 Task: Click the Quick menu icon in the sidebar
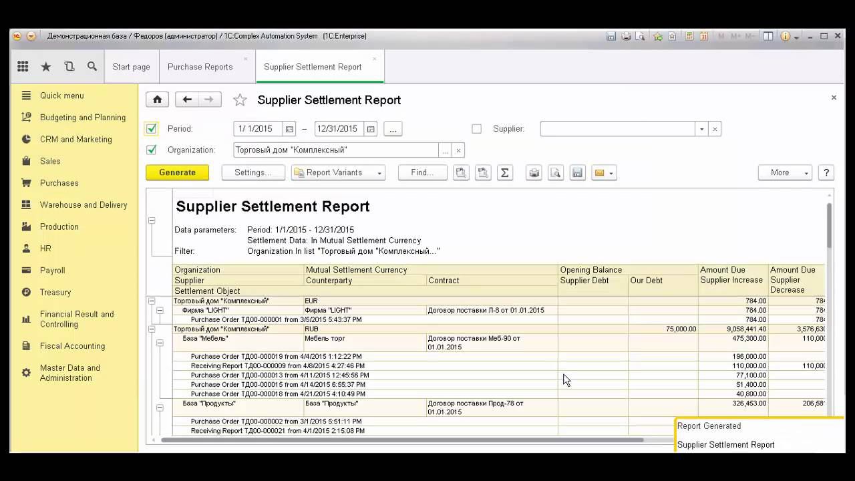pos(26,96)
